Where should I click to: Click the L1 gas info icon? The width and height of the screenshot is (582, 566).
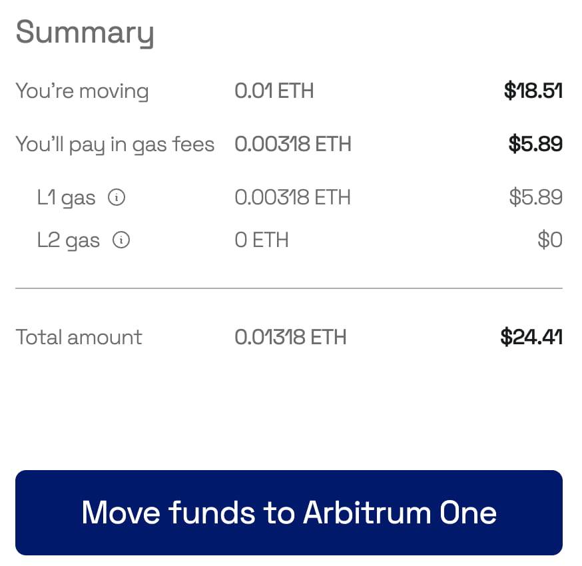click(117, 198)
